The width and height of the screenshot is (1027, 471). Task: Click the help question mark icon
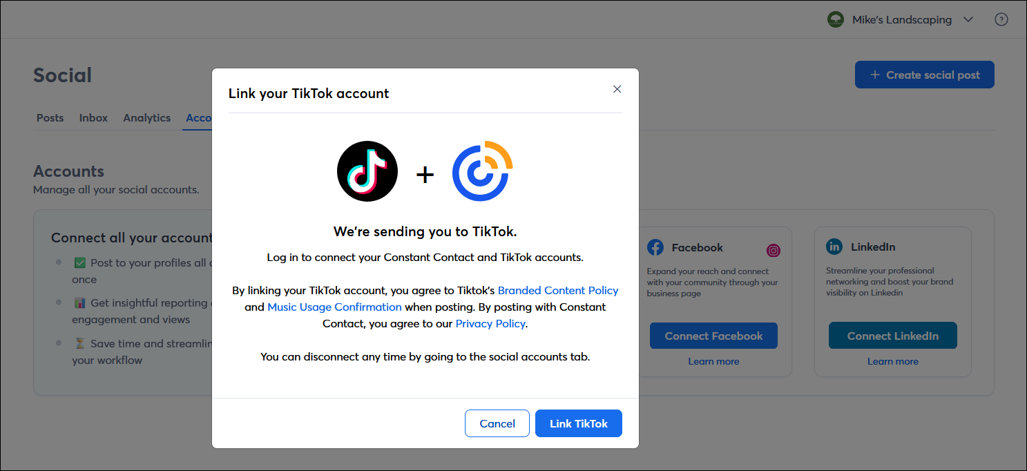point(1001,20)
